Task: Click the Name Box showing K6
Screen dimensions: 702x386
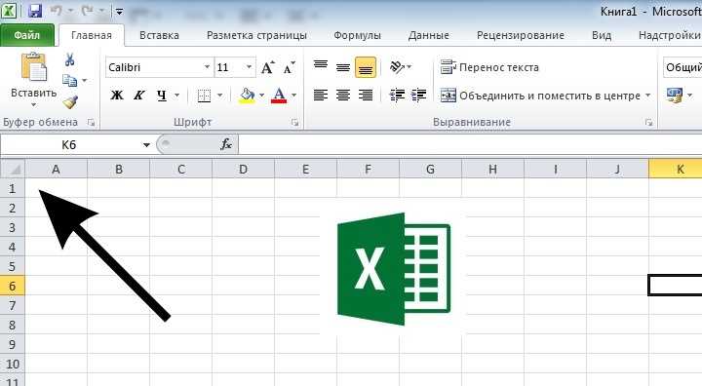Action: point(69,144)
